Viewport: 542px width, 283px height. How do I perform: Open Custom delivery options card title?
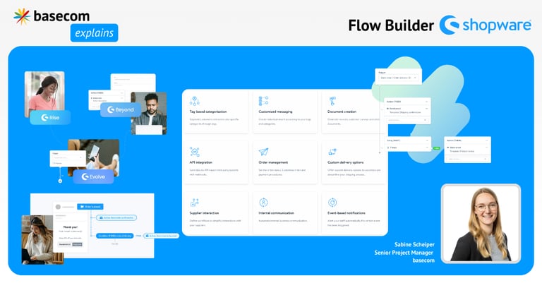[x=345, y=162]
